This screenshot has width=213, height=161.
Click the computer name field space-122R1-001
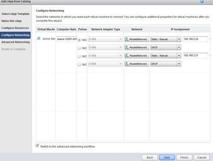[67, 39]
